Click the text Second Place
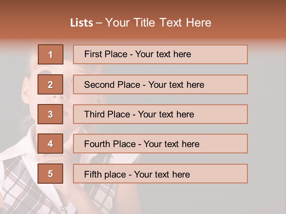The image size is (286, 214). [x=112, y=85]
